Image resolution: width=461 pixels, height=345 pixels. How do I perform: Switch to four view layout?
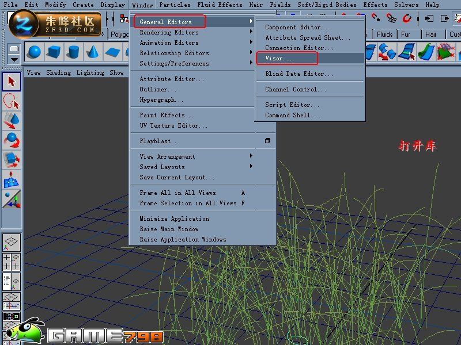tap(12, 262)
